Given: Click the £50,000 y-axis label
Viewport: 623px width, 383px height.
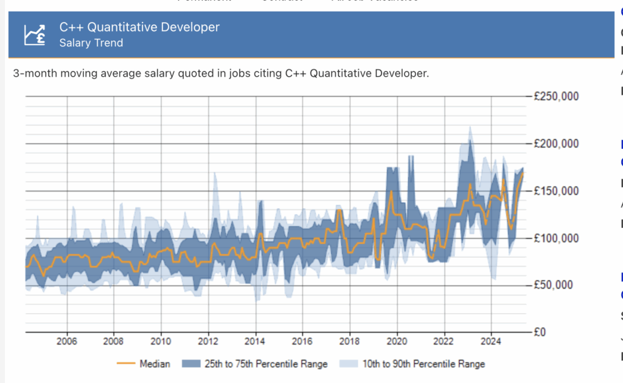Looking at the screenshot, I should coord(554,285).
